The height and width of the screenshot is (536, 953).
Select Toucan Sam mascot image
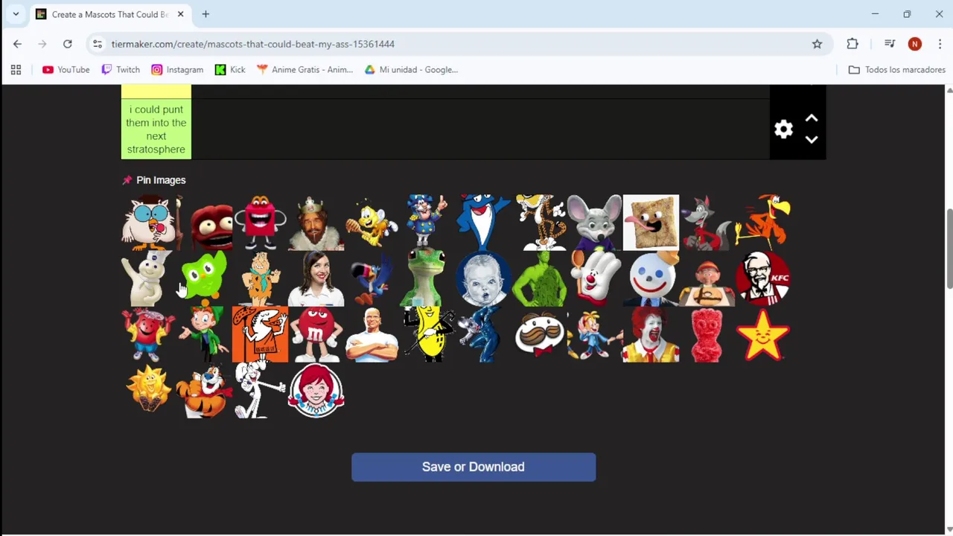[372, 278]
